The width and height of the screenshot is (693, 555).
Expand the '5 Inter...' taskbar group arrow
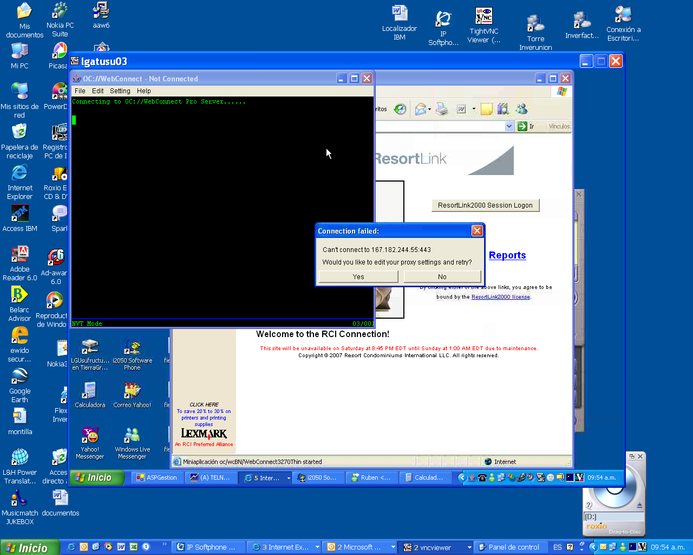point(289,478)
